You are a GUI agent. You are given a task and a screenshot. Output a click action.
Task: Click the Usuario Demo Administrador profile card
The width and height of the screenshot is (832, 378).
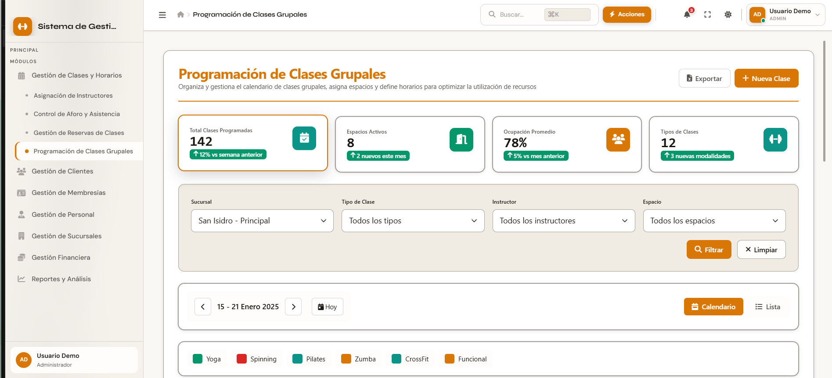point(74,360)
